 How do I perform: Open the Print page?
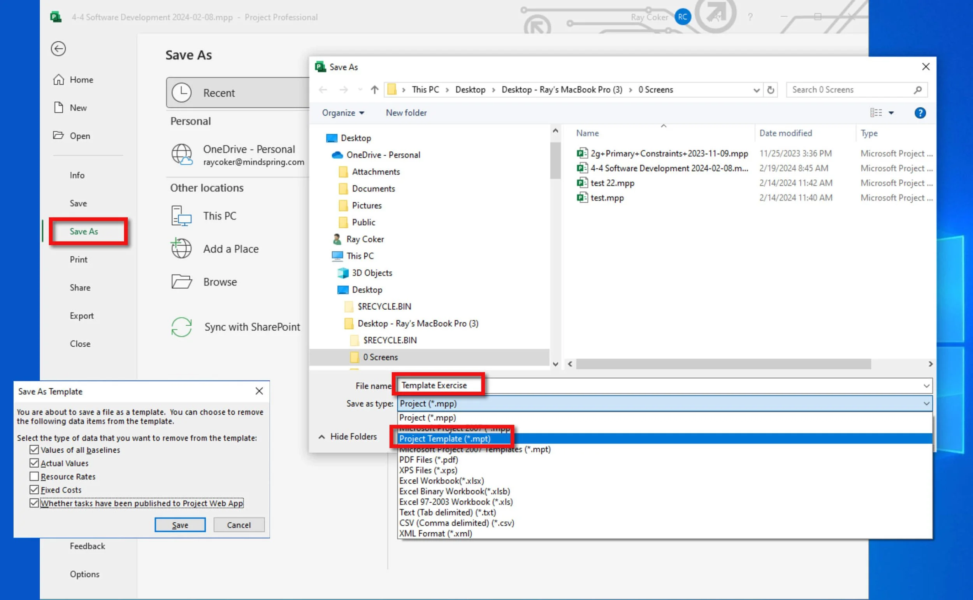(x=79, y=260)
